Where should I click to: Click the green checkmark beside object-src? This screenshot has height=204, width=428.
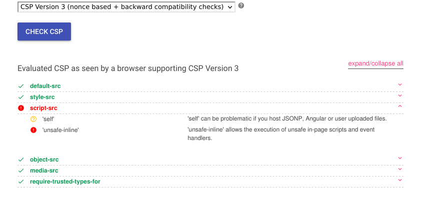(21, 159)
